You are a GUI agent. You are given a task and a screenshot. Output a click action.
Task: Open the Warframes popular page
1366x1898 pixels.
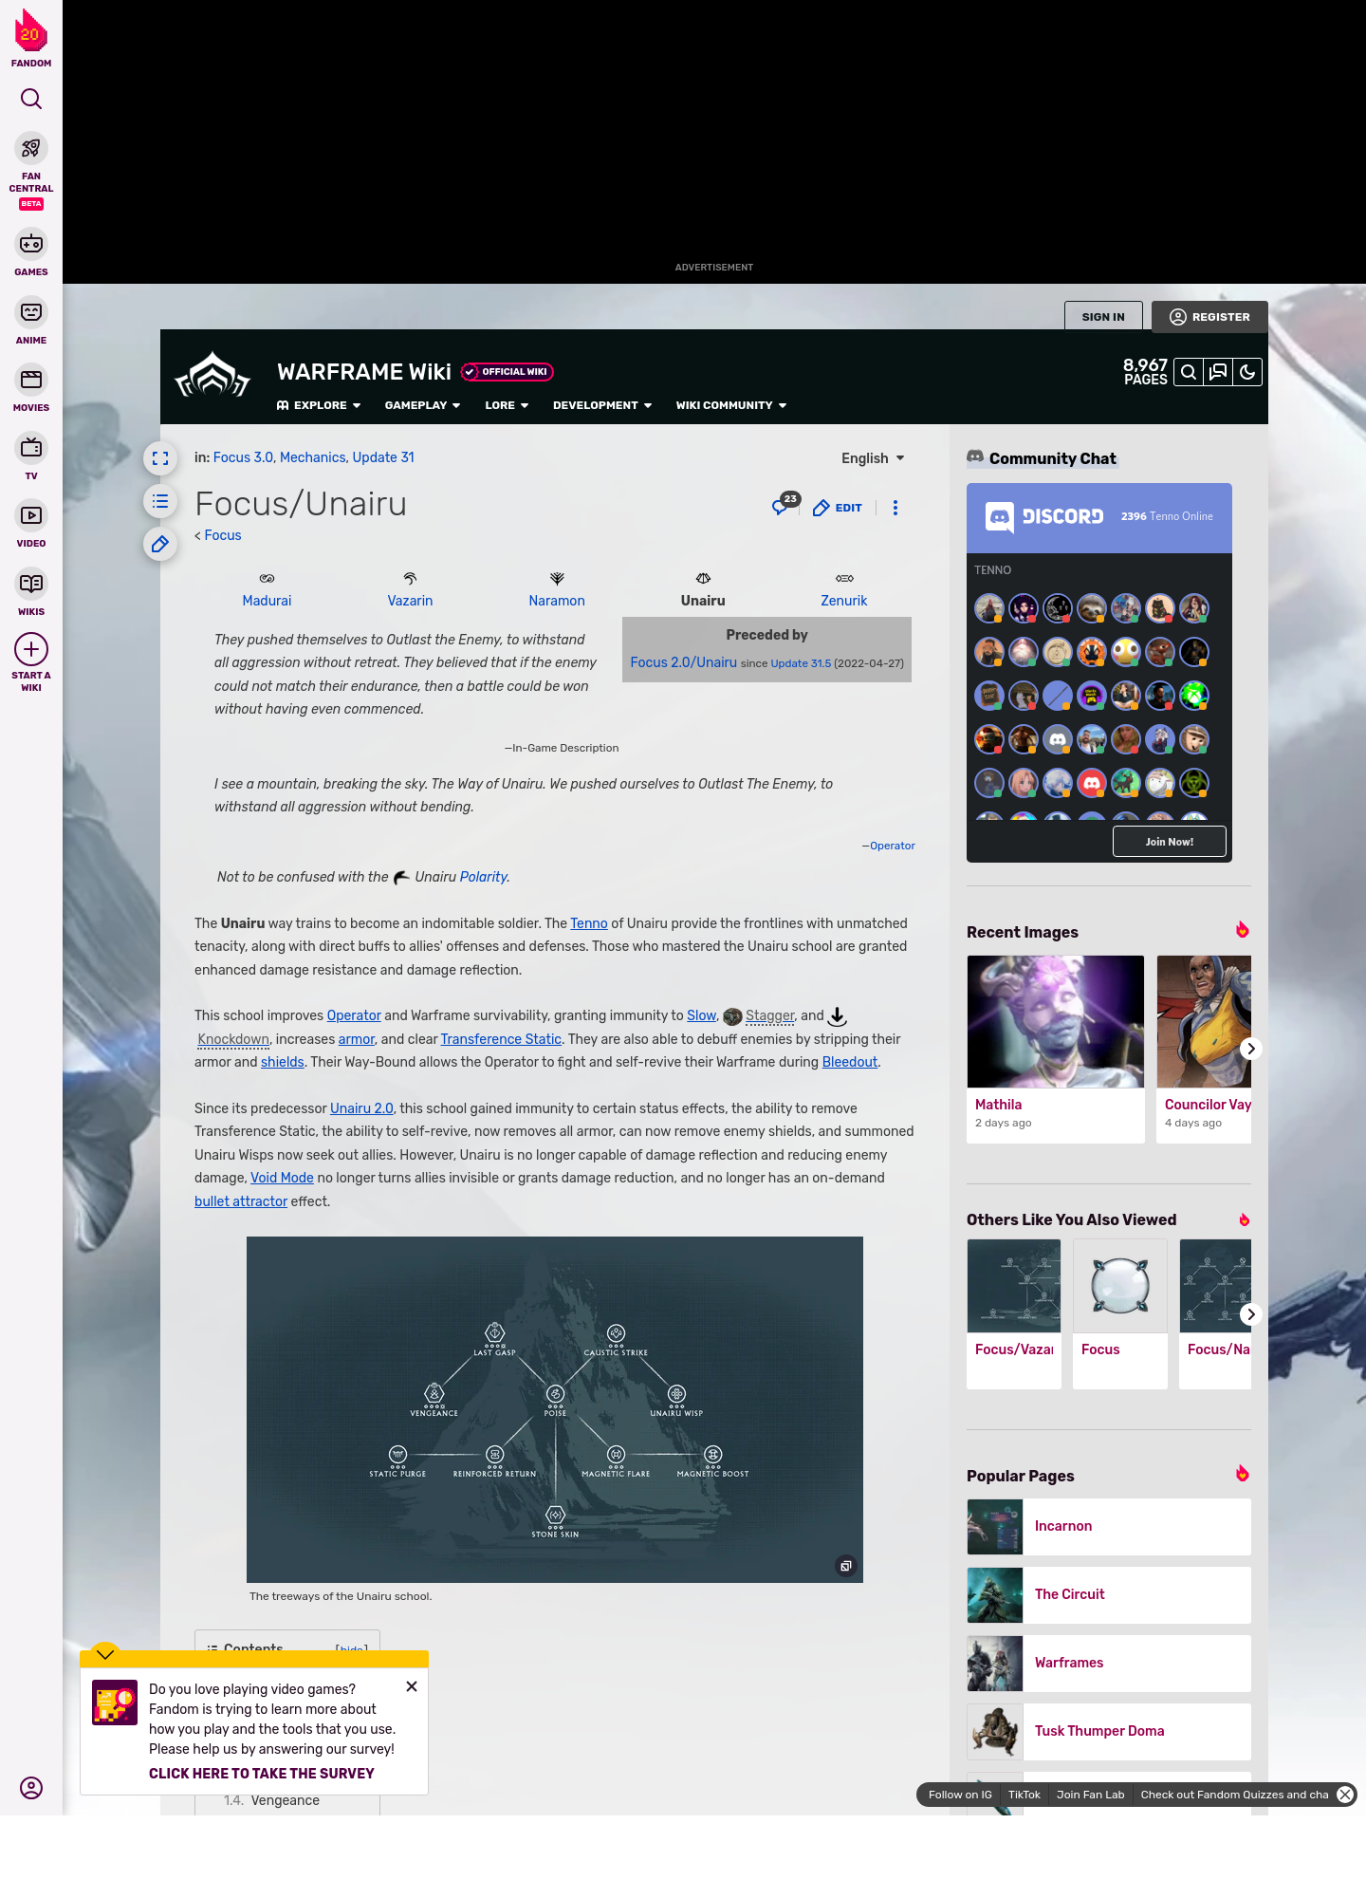[x=1109, y=1663]
